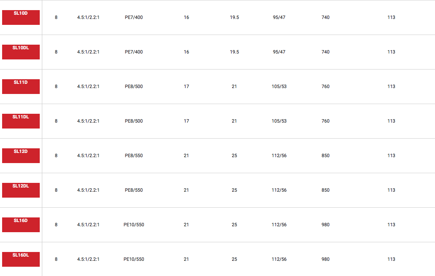Screen dimensions: 435x276
Task: Click 4.5:1/2.2:1 ratio in SL12DL row
Action: tap(88, 190)
